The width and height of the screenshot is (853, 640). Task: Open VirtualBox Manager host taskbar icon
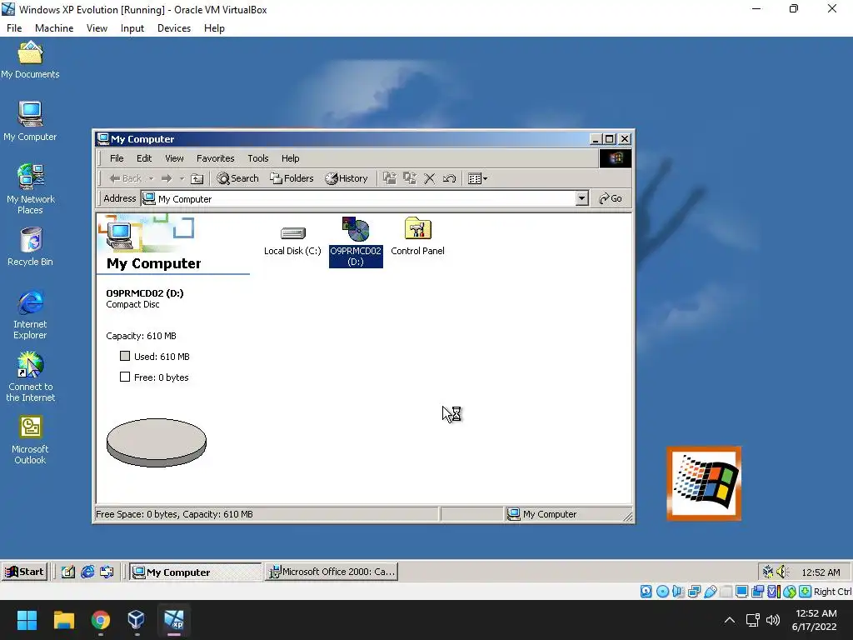137,620
